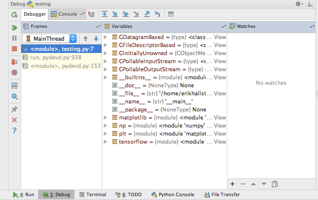318x200 pixels.
Task: Open the Terminal tool window
Action: point(93,194)
